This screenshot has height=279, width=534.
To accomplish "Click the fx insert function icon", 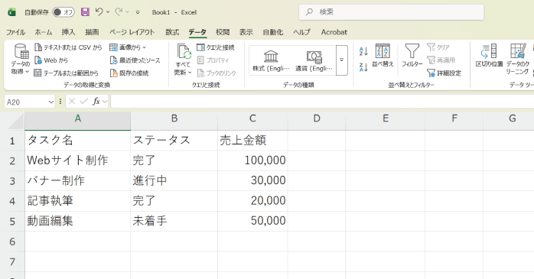I will pos(96,102).
